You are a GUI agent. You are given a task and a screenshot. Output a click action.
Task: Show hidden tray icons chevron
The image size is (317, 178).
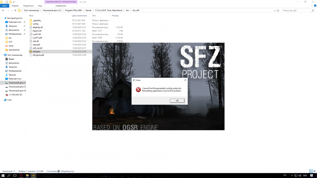(292, 175)
